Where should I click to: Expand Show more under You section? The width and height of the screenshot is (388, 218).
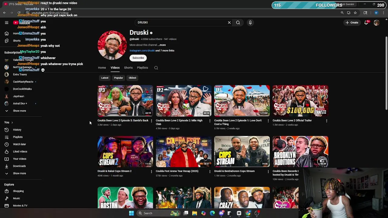tap(19, 173)
